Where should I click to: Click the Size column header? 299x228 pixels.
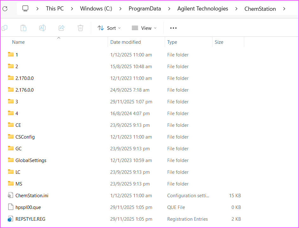[219, 42]
